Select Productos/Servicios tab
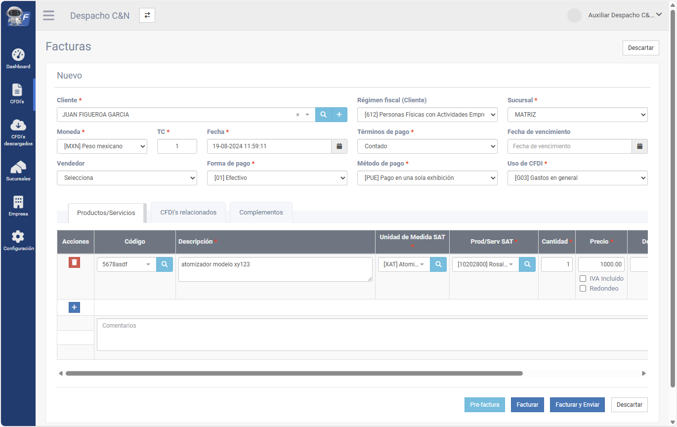This screenshot has height=427, width=677. click(x=106, y=213)
